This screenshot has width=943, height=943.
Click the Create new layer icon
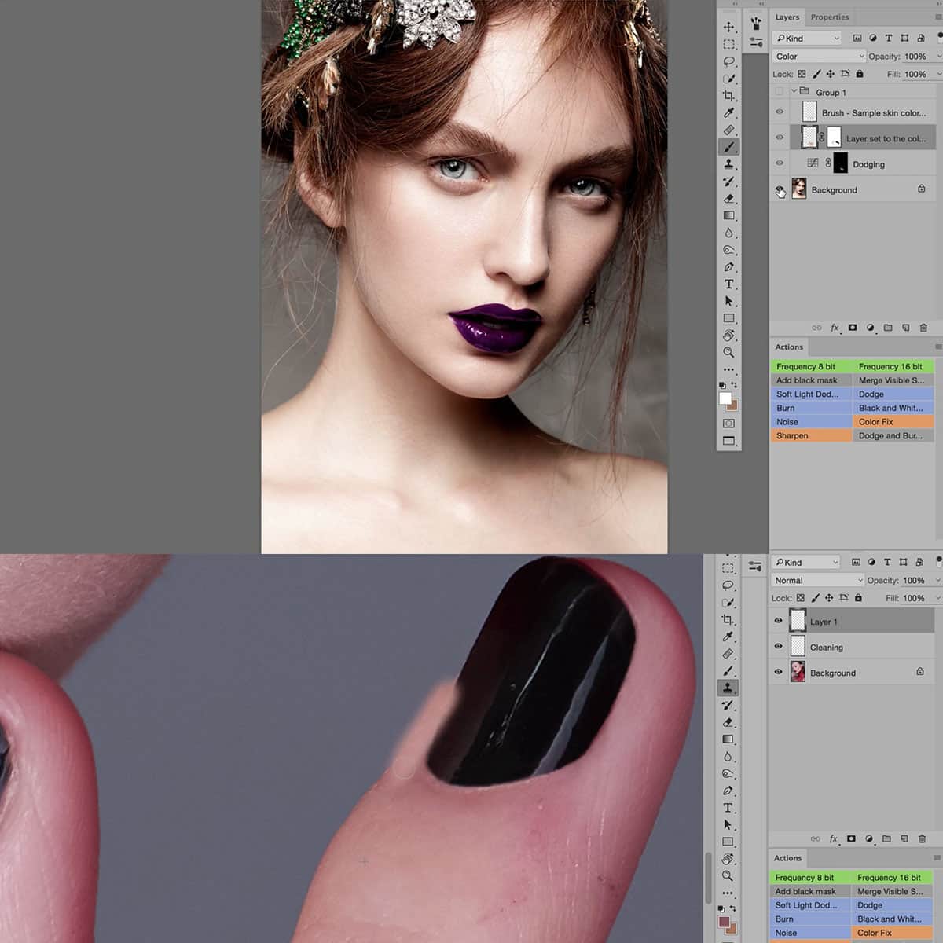(x=906, y=328)
